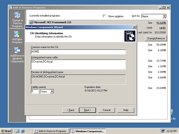179x134 pixels.
Task: Launch Internet Explorer from quick launch
Action: coord(23,131)
